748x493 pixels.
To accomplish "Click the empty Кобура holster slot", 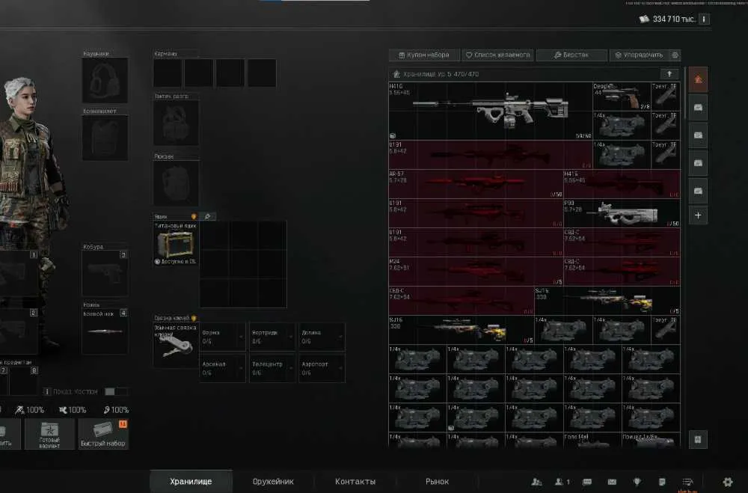I will (x=105, y=274).
